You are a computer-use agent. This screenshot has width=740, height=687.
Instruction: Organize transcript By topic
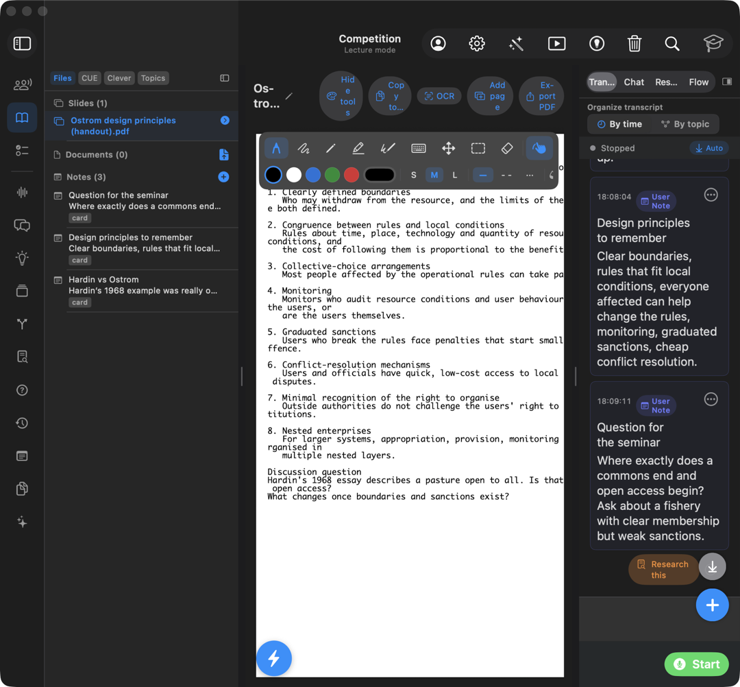coord(685,124)
